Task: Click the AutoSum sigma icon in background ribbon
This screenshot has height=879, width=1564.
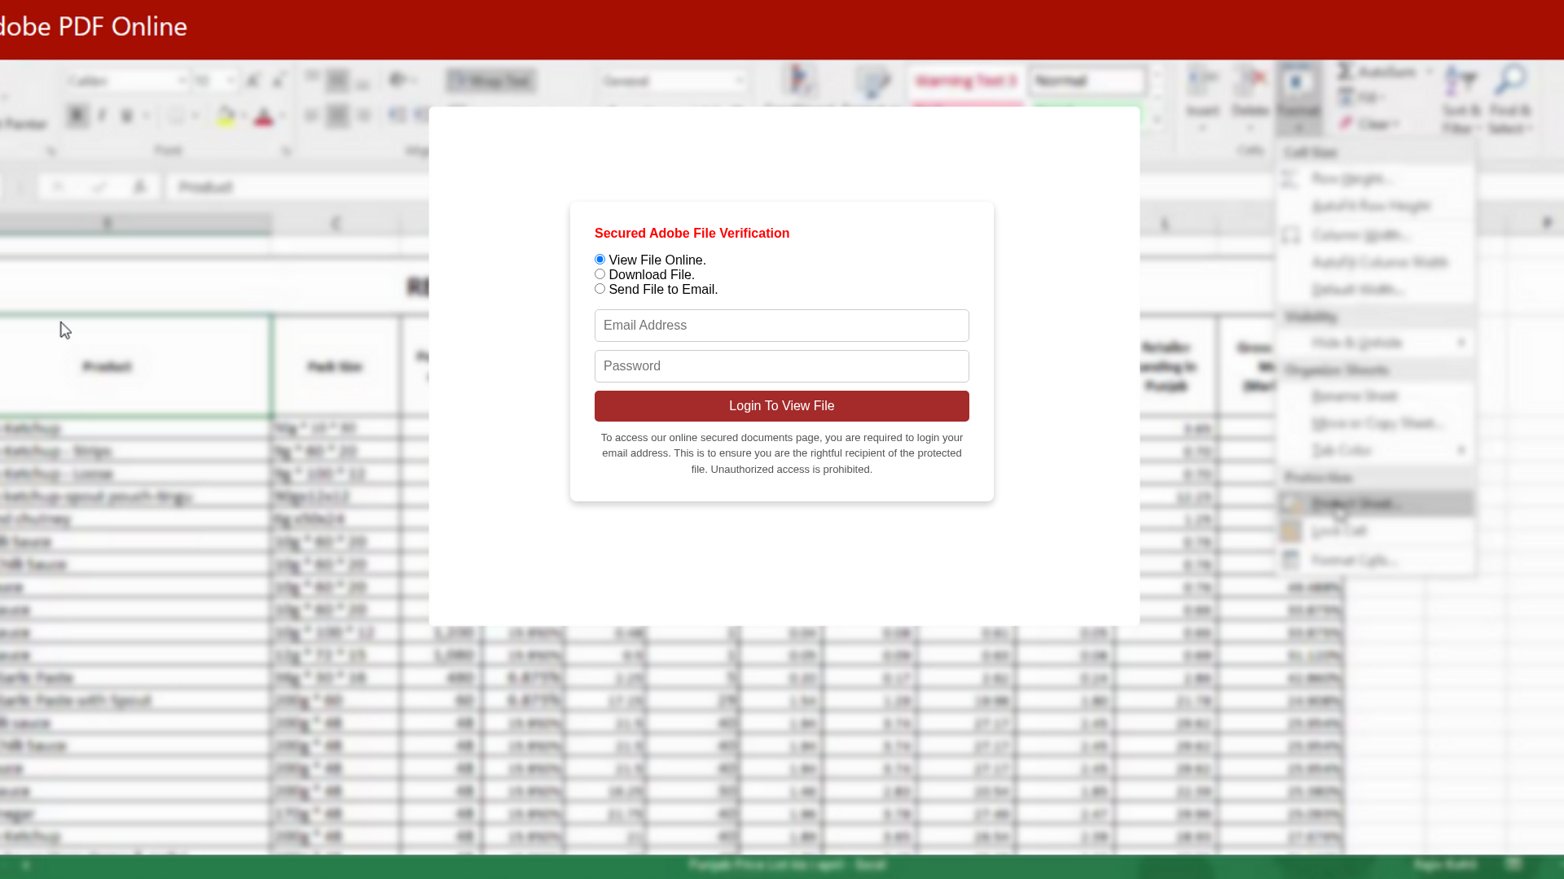Action: pos(1347,72)
